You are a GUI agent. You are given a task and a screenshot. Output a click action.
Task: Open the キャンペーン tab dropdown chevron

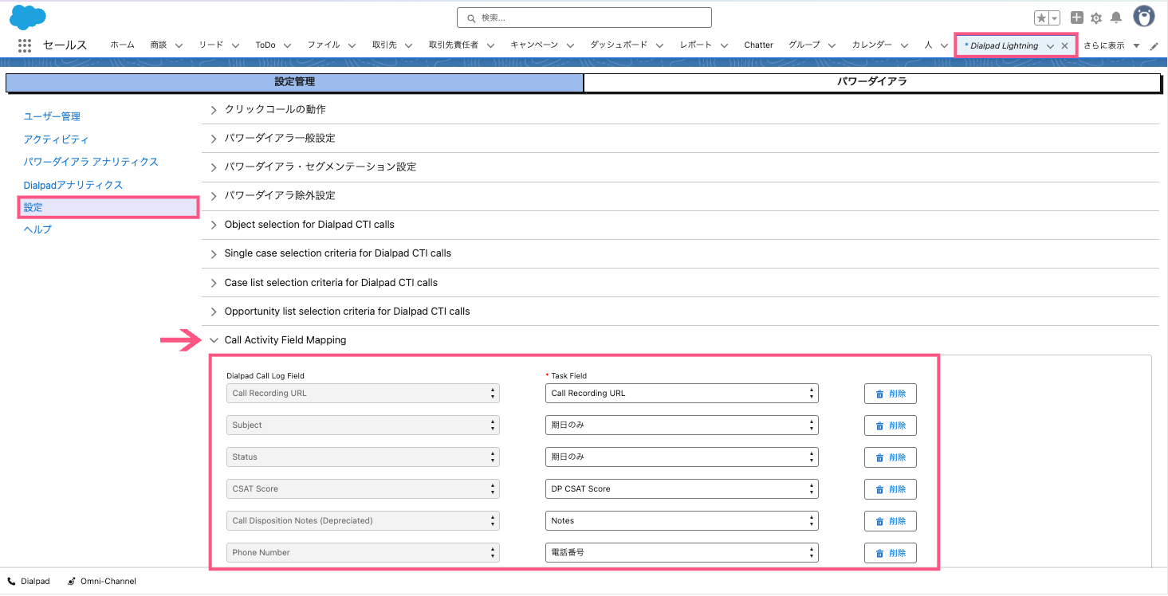pyautogui.click(x=571, y=46)
